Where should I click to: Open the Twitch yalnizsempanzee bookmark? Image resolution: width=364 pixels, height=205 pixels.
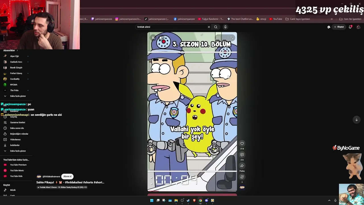(102, 19)
